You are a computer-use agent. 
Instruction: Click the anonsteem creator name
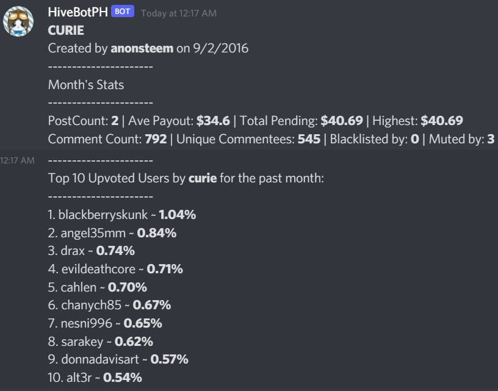142,48
